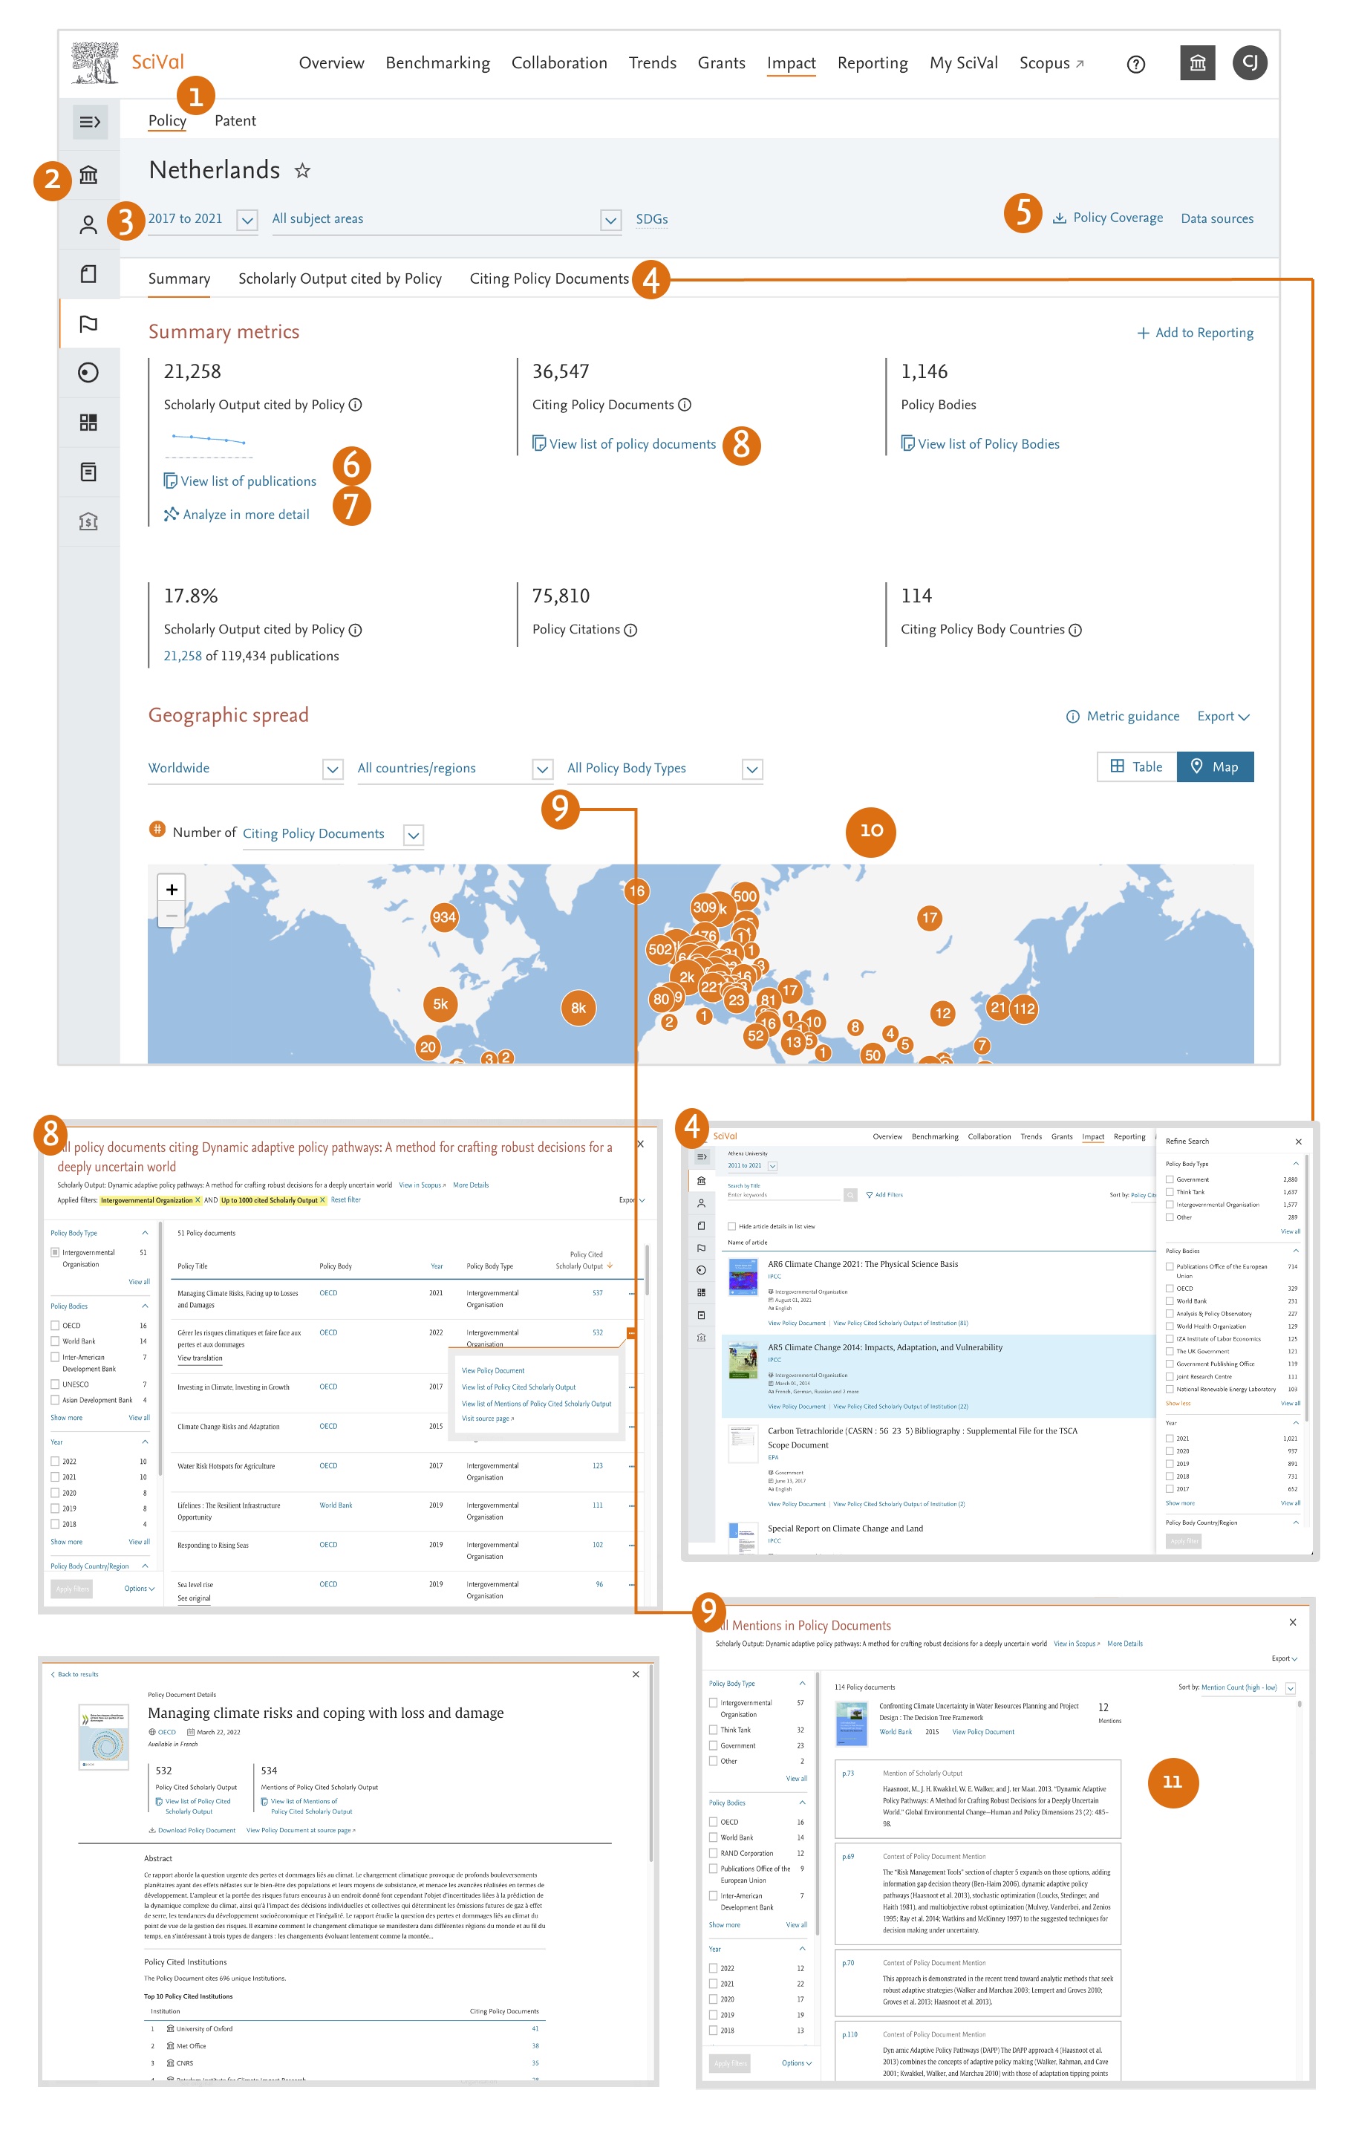Switch geographic spread to Table view

(1136, 767)
